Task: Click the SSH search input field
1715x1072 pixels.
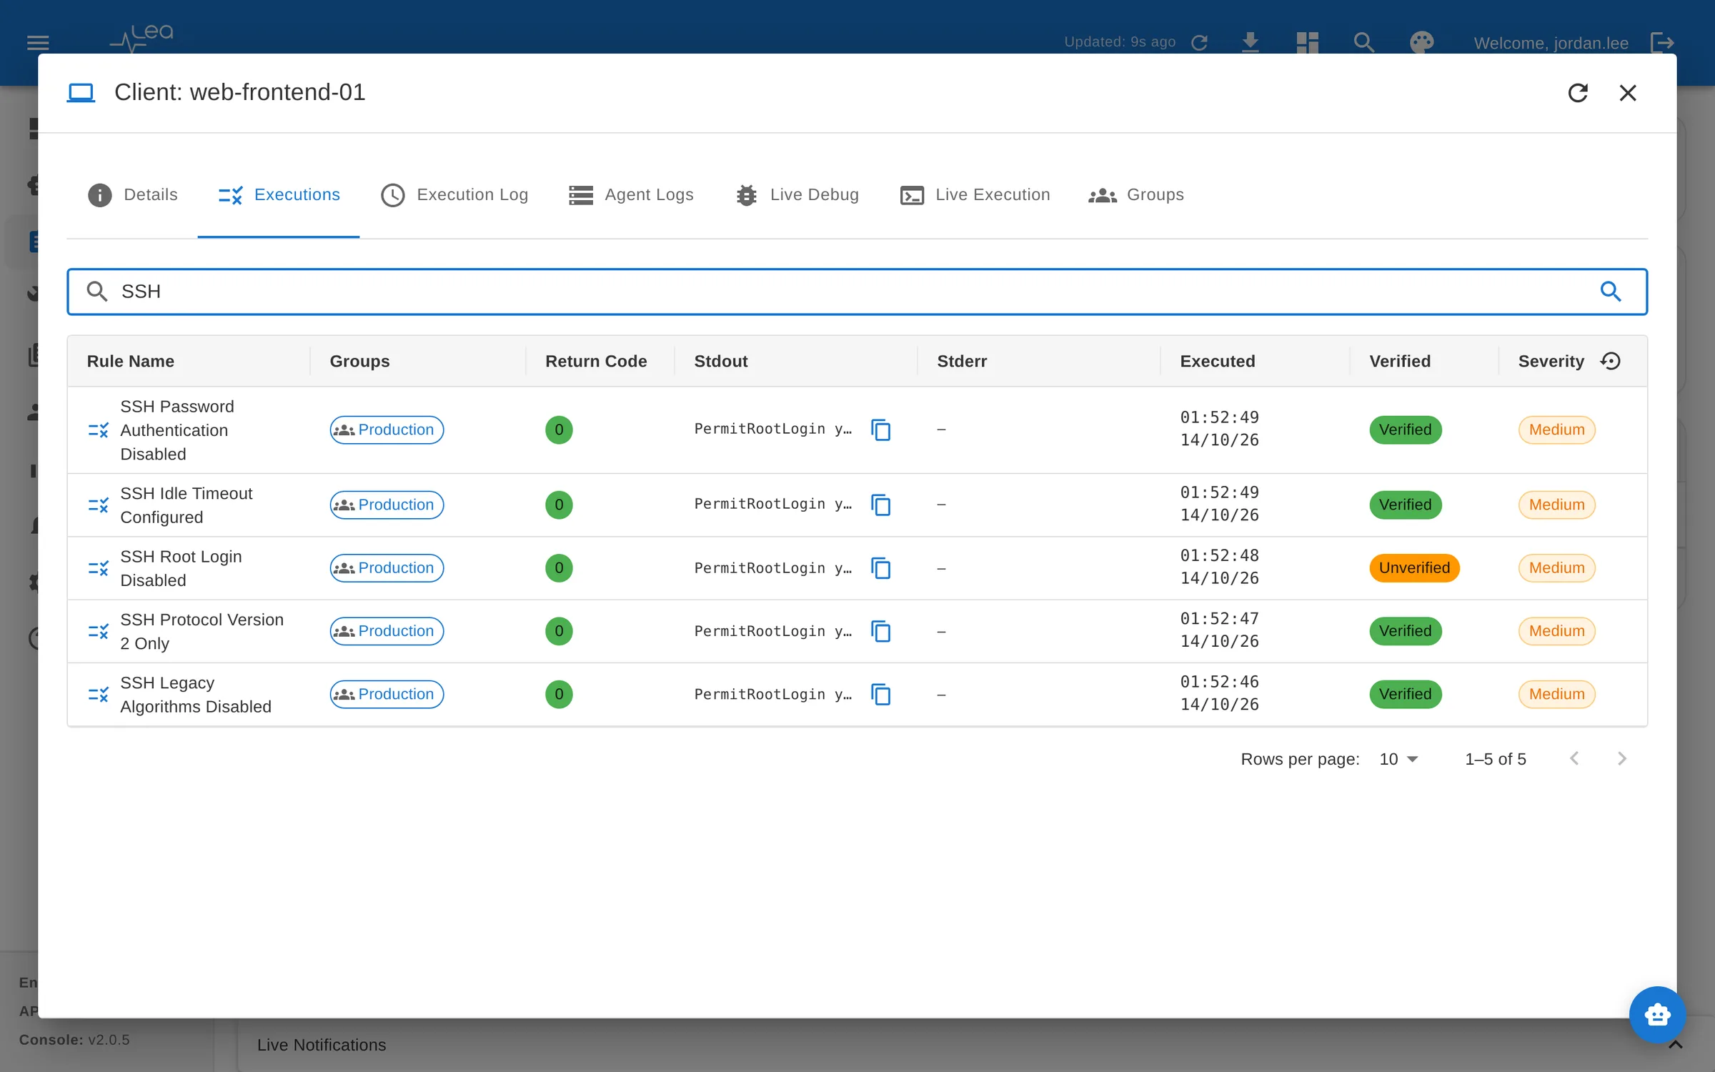Action: pos(857,292)
